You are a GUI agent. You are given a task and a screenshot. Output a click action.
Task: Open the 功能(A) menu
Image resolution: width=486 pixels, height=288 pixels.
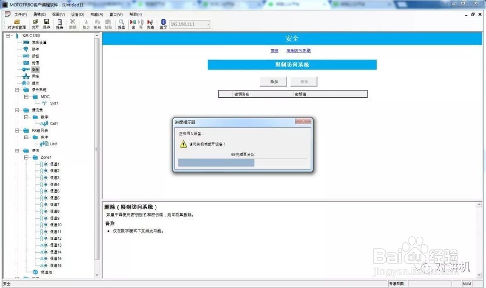click(97, 14)
